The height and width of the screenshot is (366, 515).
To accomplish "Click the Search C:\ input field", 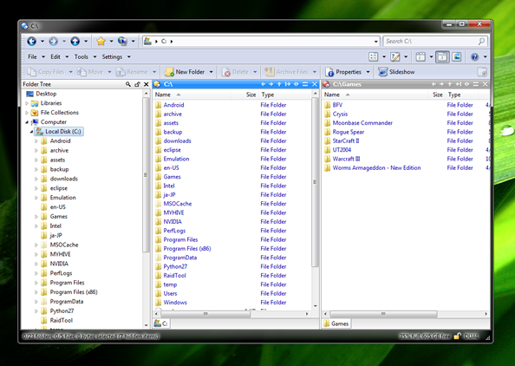I will [x=430, y=42].
